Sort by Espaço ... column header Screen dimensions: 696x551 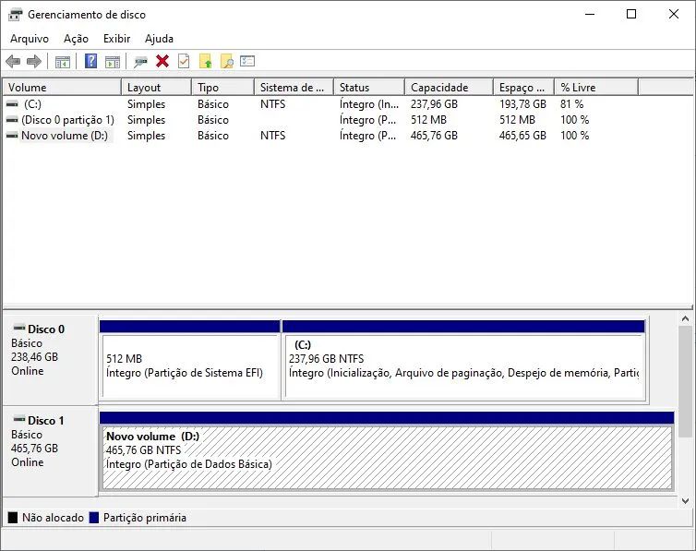click(x=523, y=88)
